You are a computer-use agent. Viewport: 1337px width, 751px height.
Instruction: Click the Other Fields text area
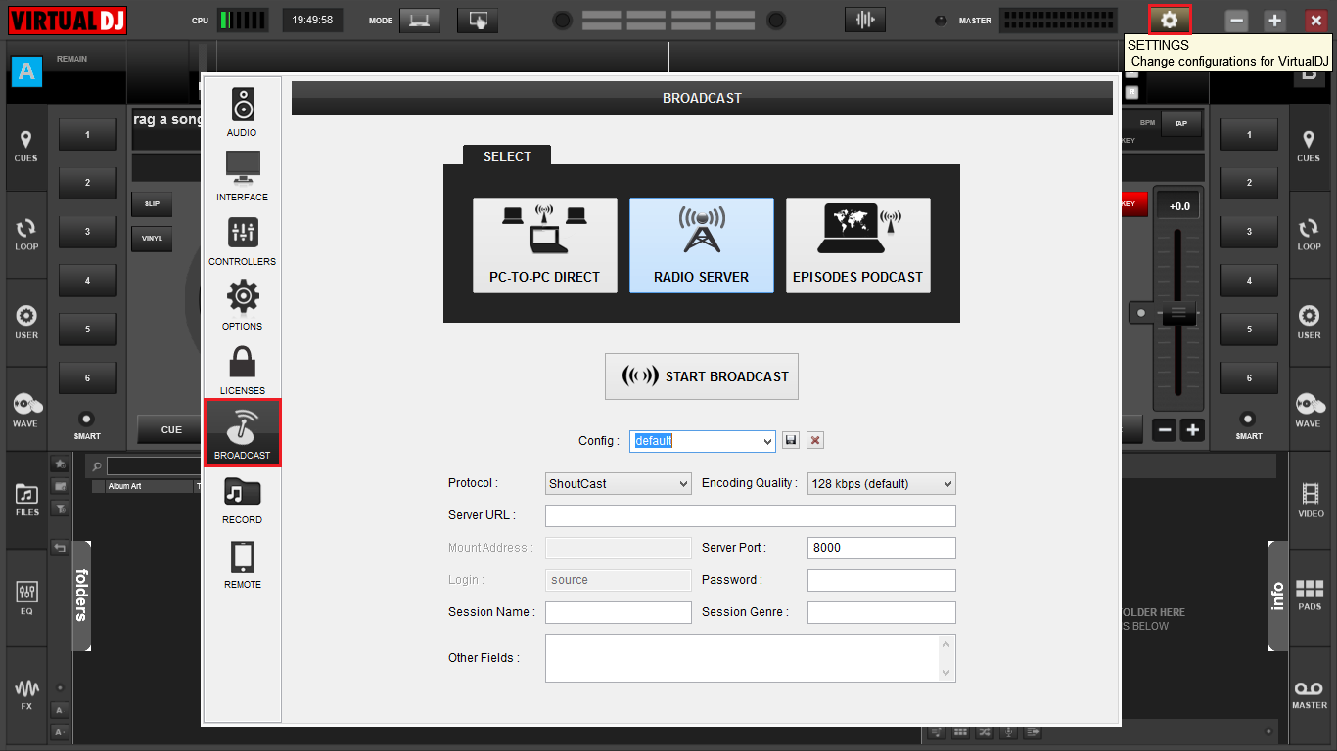click(x=751, y=658)
